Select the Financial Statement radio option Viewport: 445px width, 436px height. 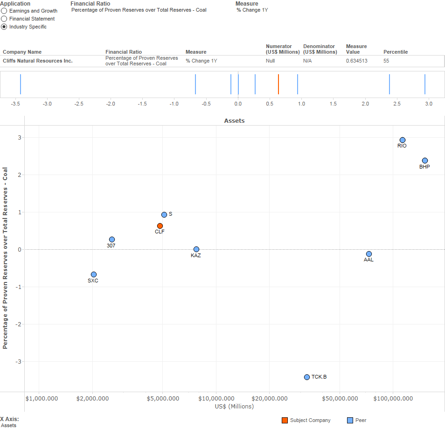pos(4,19)
